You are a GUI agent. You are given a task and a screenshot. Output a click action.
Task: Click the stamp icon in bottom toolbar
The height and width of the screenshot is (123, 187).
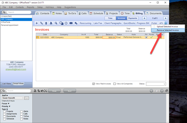(x=35, y=91)
